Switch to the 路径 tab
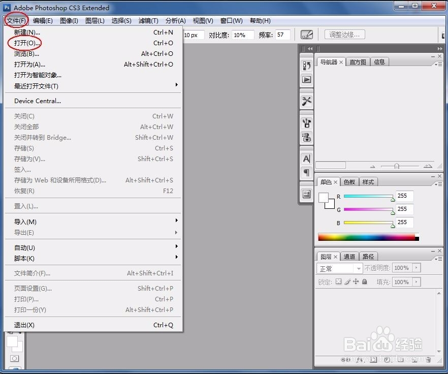Image resolution: width=448 pixels, height=374 pixels. [368, 257]
